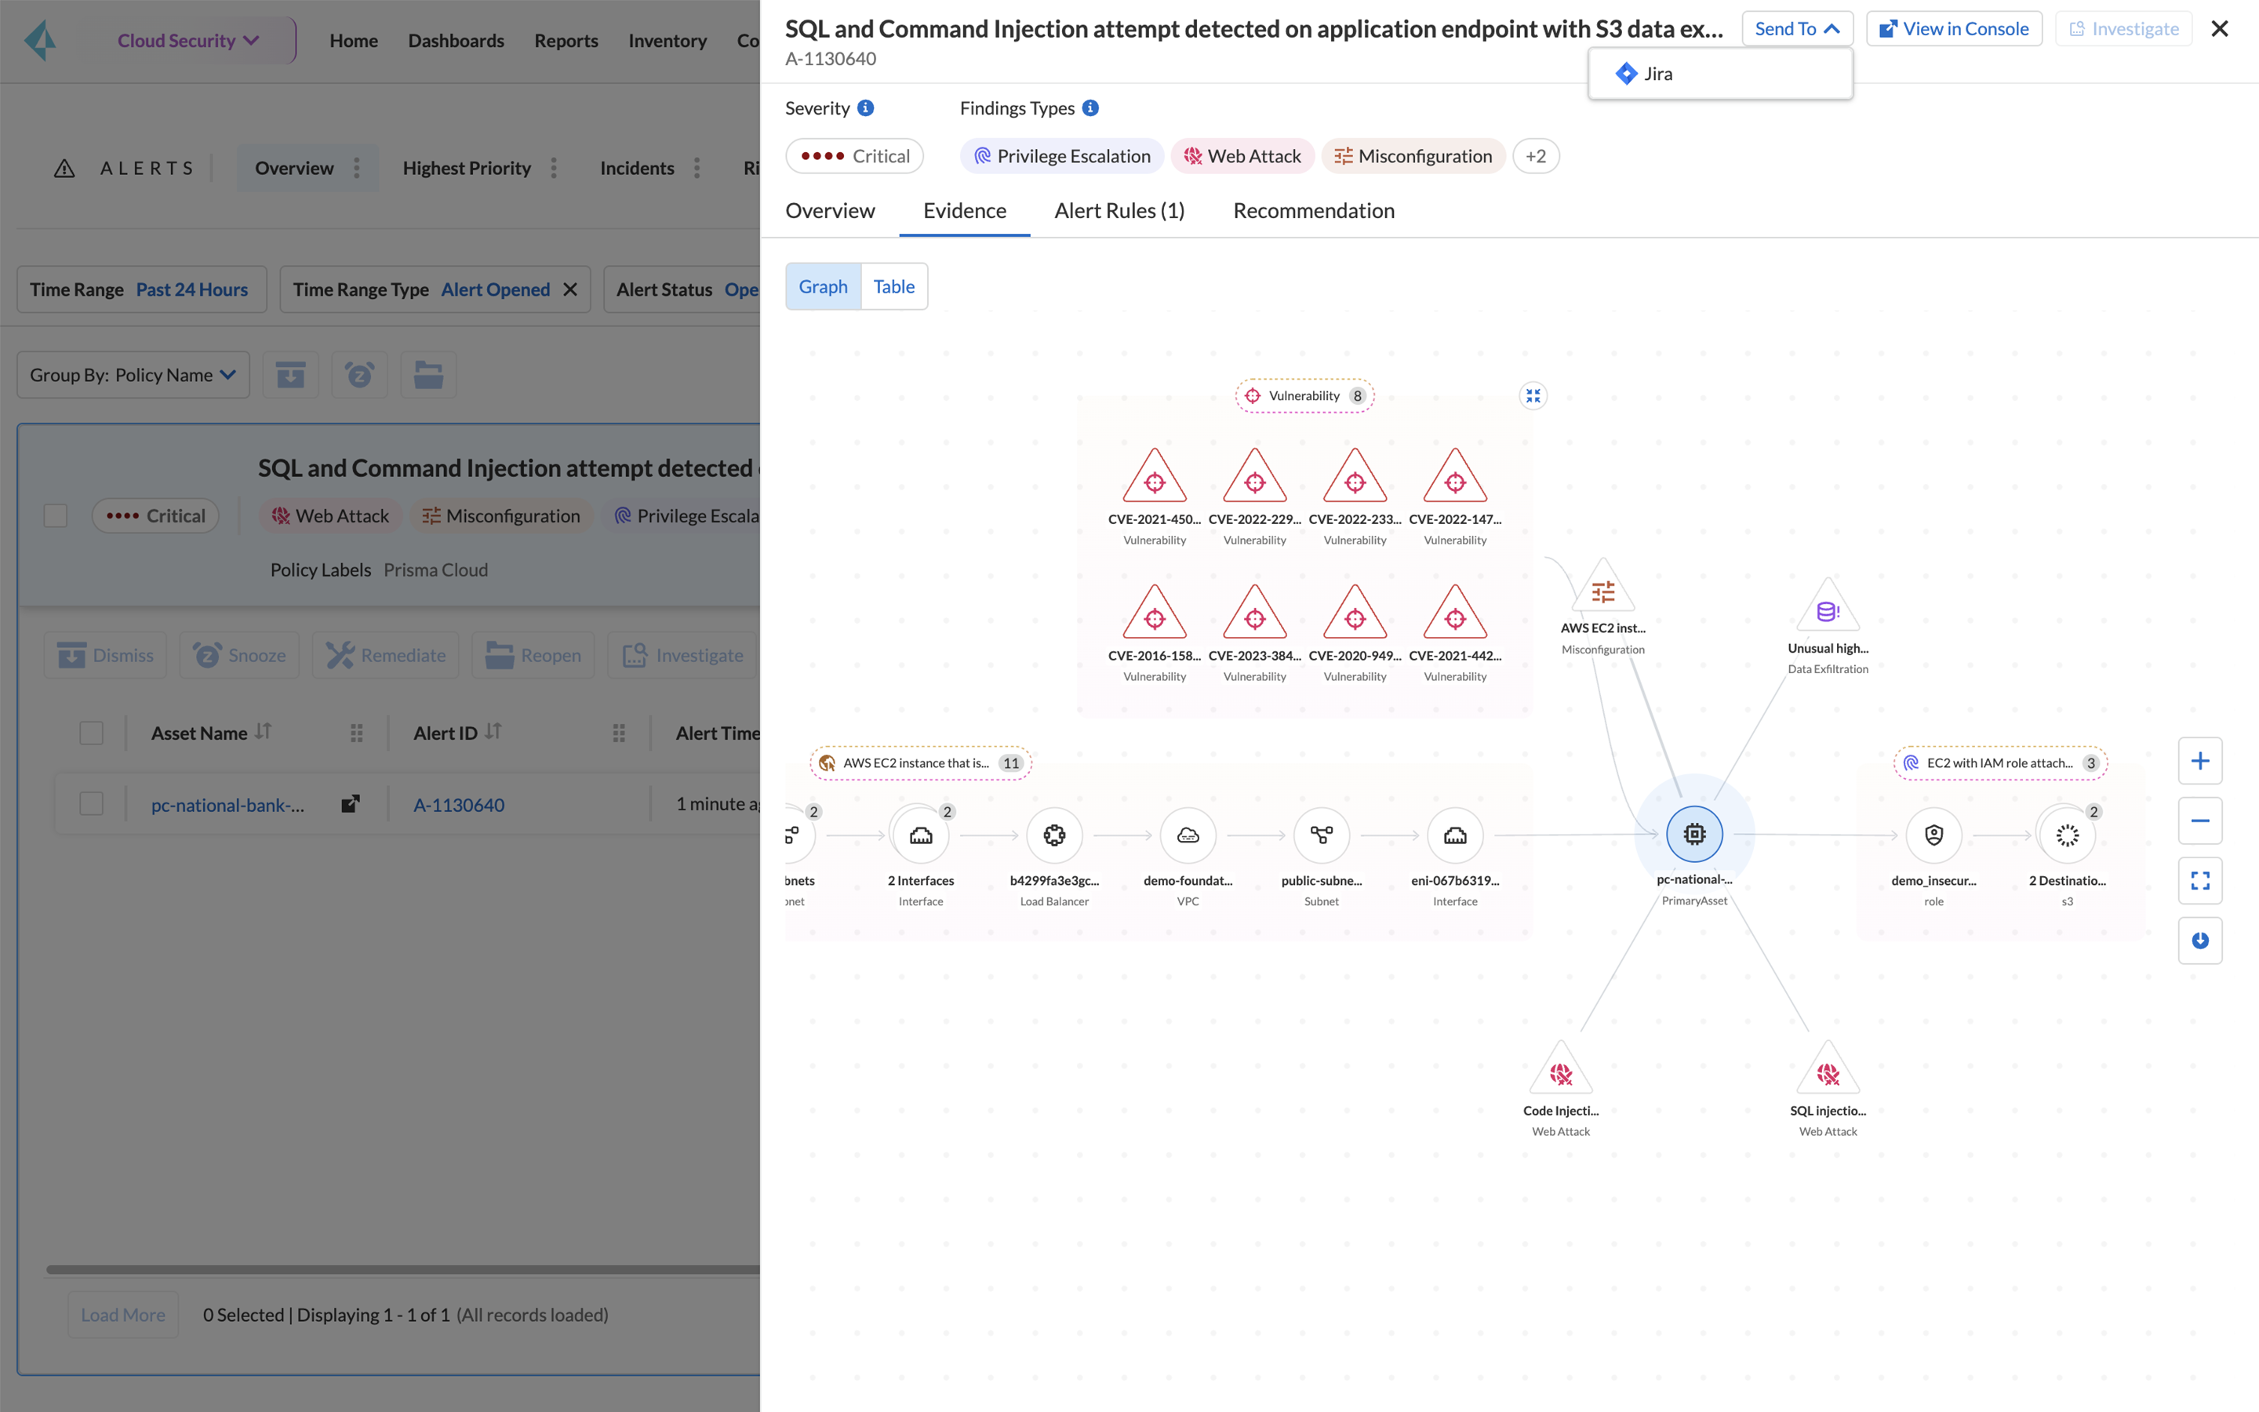Screen dimensions: 2259x1412
Task: Check the select-all checkbox in the table header
Action: 90,733
